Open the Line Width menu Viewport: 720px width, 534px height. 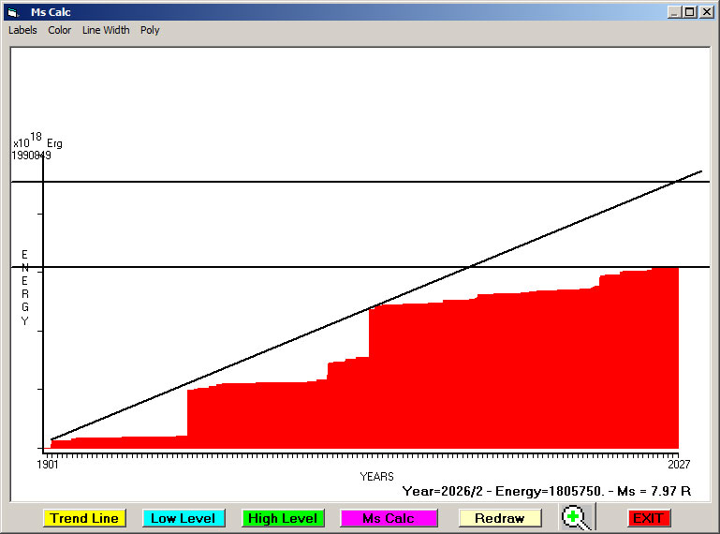(106, 30)
